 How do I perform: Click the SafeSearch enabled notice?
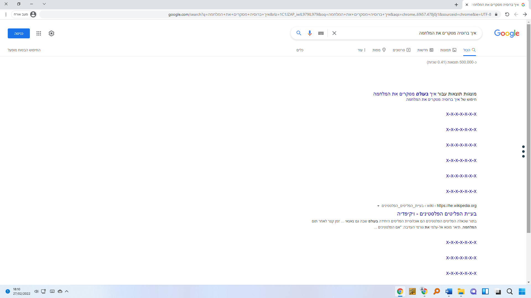[24, 50]
